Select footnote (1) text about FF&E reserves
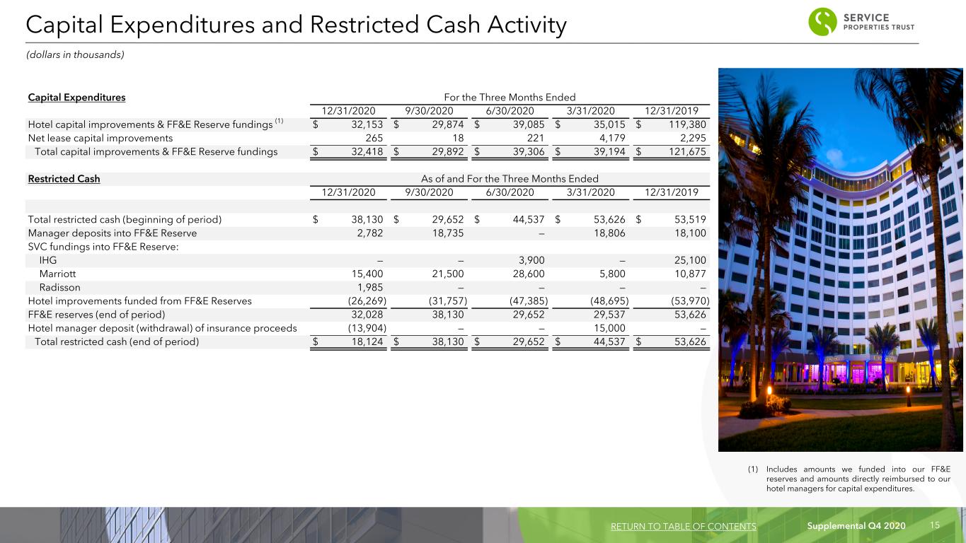This screenshot has height=543, width=966. click(x=849, y=478)
